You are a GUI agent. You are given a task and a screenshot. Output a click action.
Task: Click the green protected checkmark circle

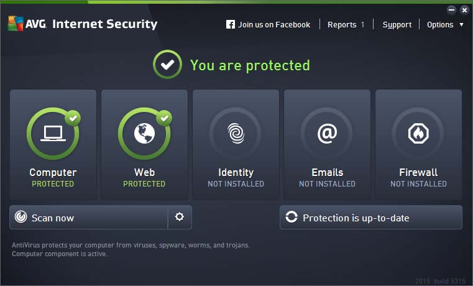pos(167,64)
